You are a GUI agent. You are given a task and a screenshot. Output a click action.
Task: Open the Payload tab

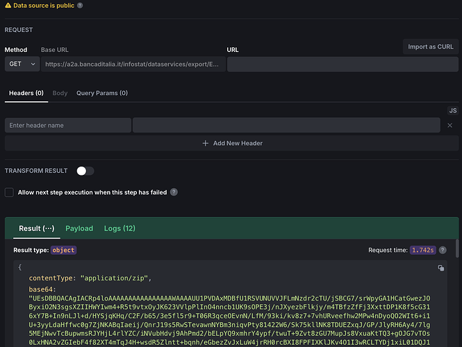click(x=79, y=228)
